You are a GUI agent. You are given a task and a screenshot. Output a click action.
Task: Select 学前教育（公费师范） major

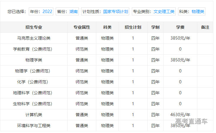[34, 49]
